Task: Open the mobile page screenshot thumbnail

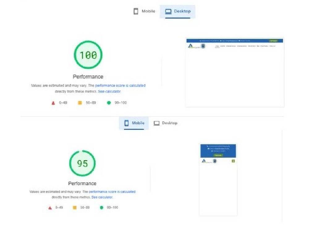Action: pyautogui.click(x=218, y=180)
